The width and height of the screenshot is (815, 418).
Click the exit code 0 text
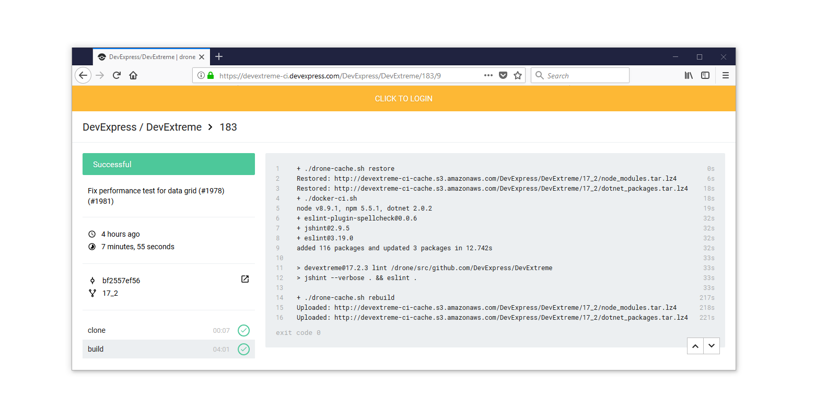(298, 333)
